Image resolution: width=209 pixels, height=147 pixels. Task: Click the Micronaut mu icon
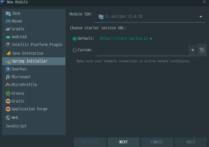click(x=8, y=77)
